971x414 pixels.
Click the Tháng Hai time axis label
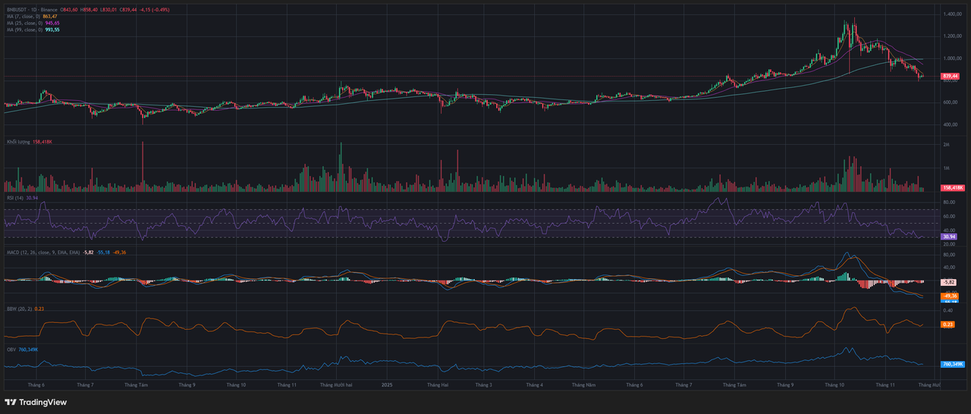(438, 385)
